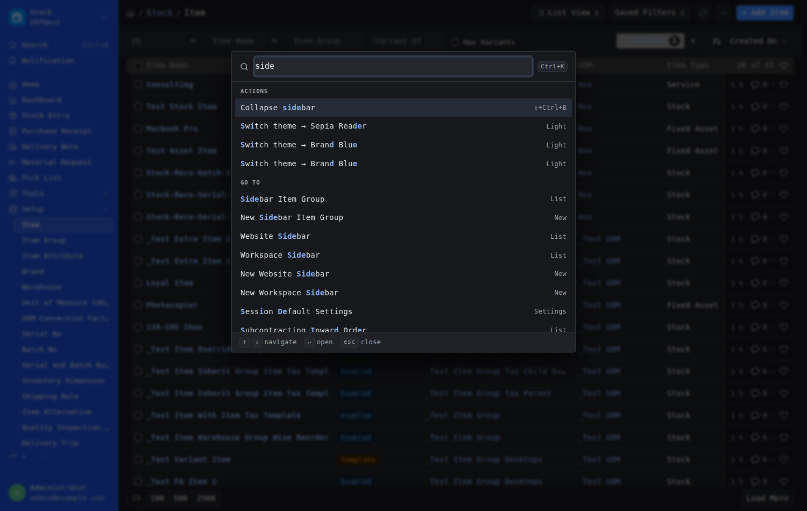Image resolution: width=807 pixels, height=511 pixels.
Task: Open the List View switcher
Action: [x=568, y=12]
